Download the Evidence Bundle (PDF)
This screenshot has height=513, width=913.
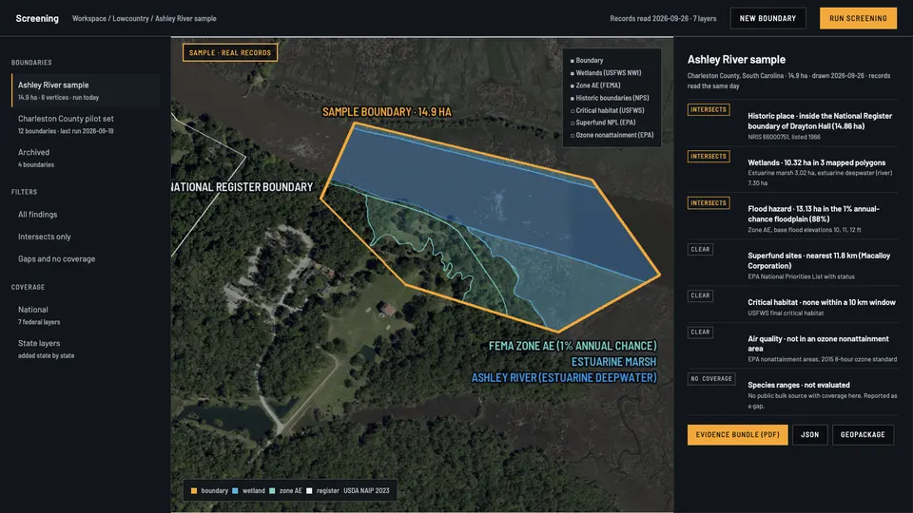coord(737,434)
